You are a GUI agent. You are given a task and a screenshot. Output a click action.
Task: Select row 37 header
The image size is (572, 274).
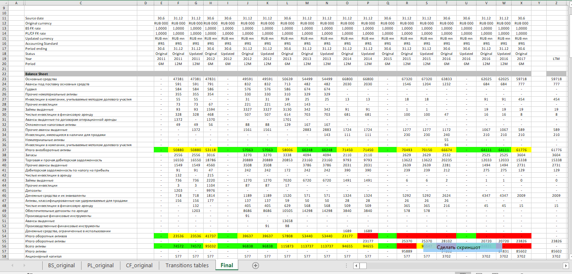[3, 150]
